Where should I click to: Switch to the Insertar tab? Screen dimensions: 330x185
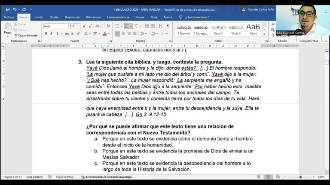pyautogui.click(x=39, y=17)
